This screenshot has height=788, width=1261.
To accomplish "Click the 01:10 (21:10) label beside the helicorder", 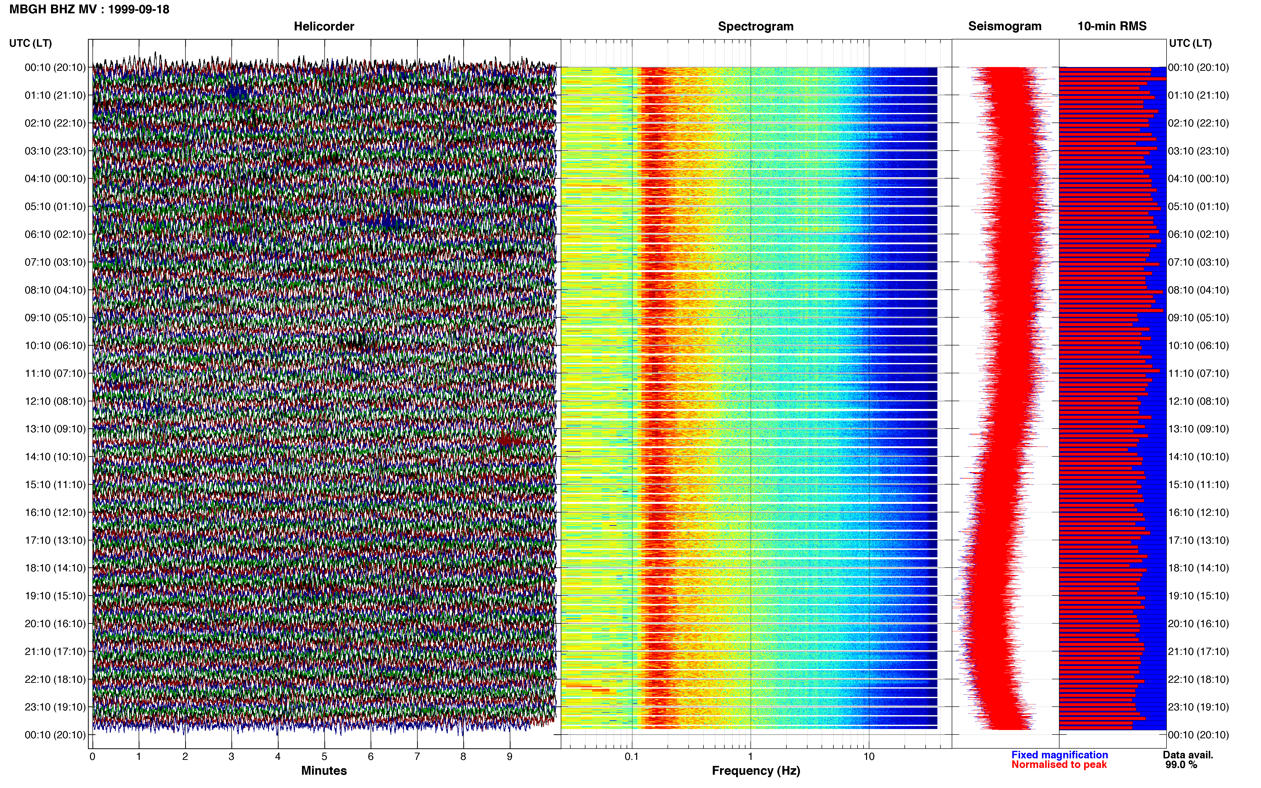I will [55, 95].
